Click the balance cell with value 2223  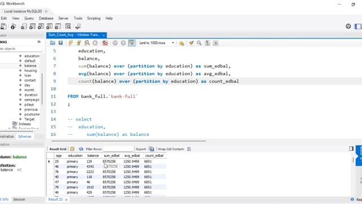coord(90,172)
